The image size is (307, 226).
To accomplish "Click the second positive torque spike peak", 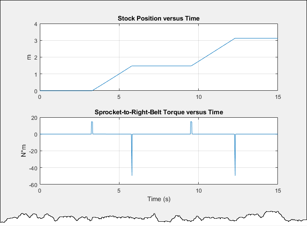I will (x=191, y=122).
